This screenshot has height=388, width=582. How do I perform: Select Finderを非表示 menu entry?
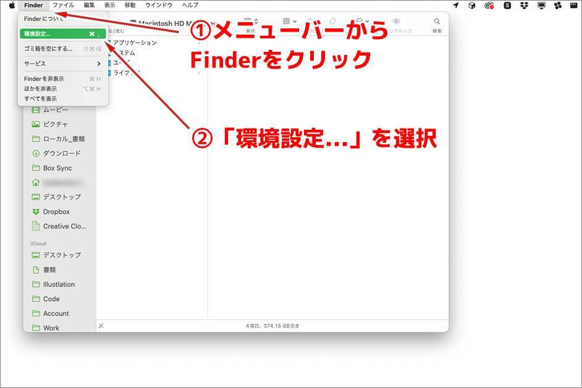(x=63, y=78)
